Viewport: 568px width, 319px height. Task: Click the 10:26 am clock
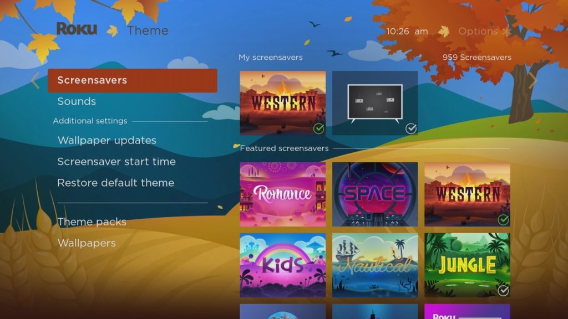[407, 32]
